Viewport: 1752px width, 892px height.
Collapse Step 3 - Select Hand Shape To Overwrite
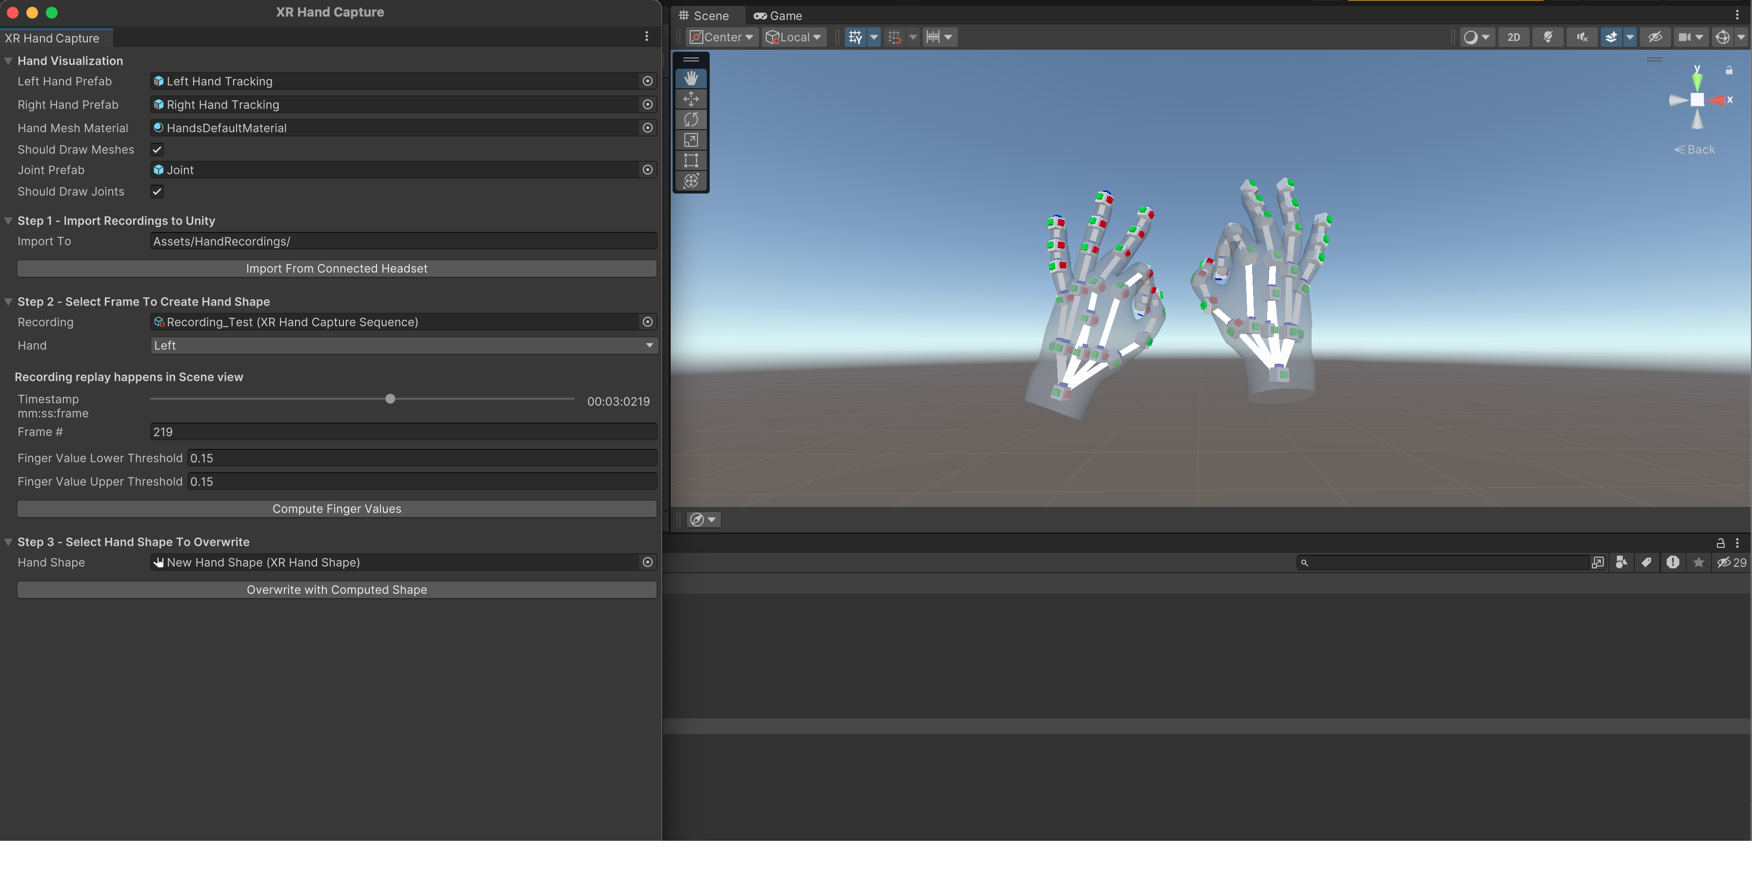7,542
